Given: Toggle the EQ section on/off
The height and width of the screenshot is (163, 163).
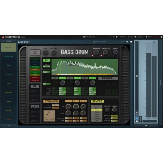Looking at the screenshot, I should (47, 60).
